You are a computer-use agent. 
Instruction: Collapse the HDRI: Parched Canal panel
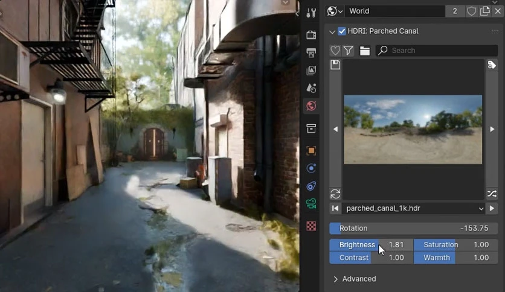[332, 31]
